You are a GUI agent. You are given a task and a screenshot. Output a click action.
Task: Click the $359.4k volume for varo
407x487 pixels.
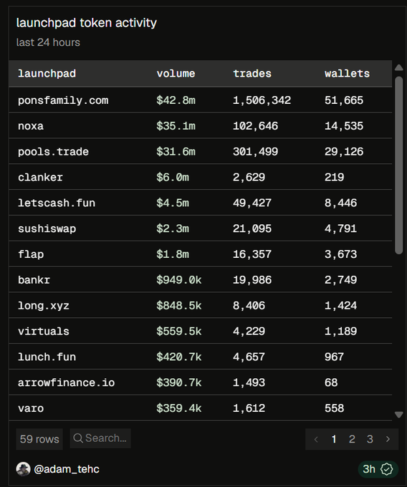coord(179,408)
